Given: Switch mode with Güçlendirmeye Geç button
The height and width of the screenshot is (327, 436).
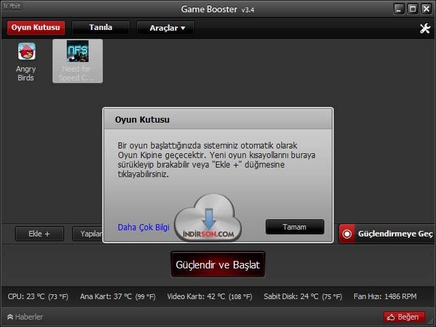Looking at the screenshot, I should click(387, 234).
